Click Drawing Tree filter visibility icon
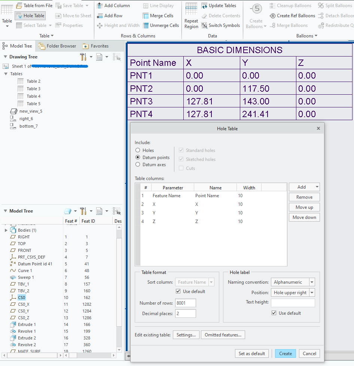This screenshot has width=354, height=366. [x=117, y=57]
